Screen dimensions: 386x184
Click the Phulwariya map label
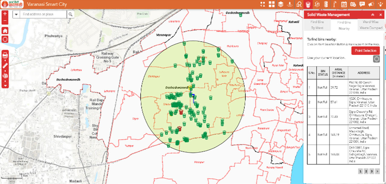coord(53,36)
